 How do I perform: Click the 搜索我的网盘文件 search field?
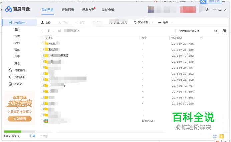tap(189, 31)
